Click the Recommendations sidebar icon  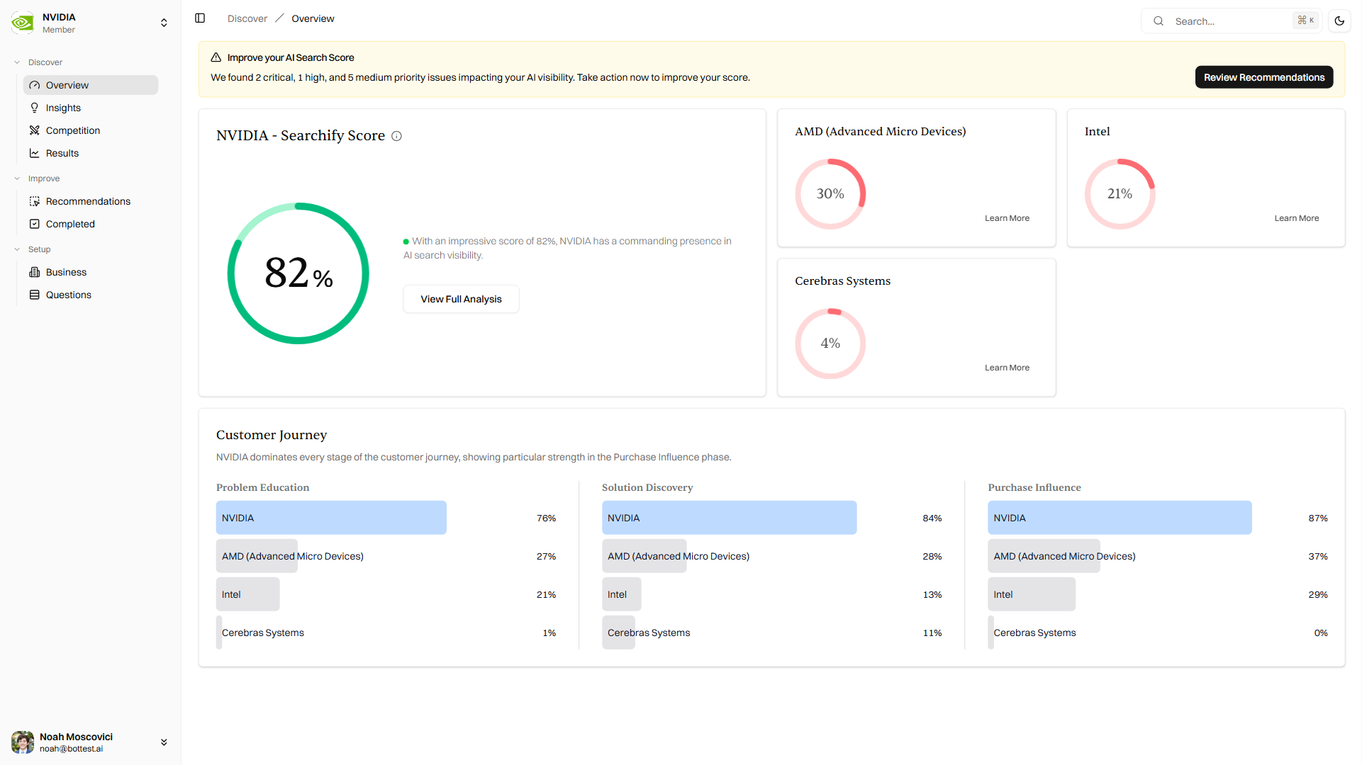[x=34, y=201]
